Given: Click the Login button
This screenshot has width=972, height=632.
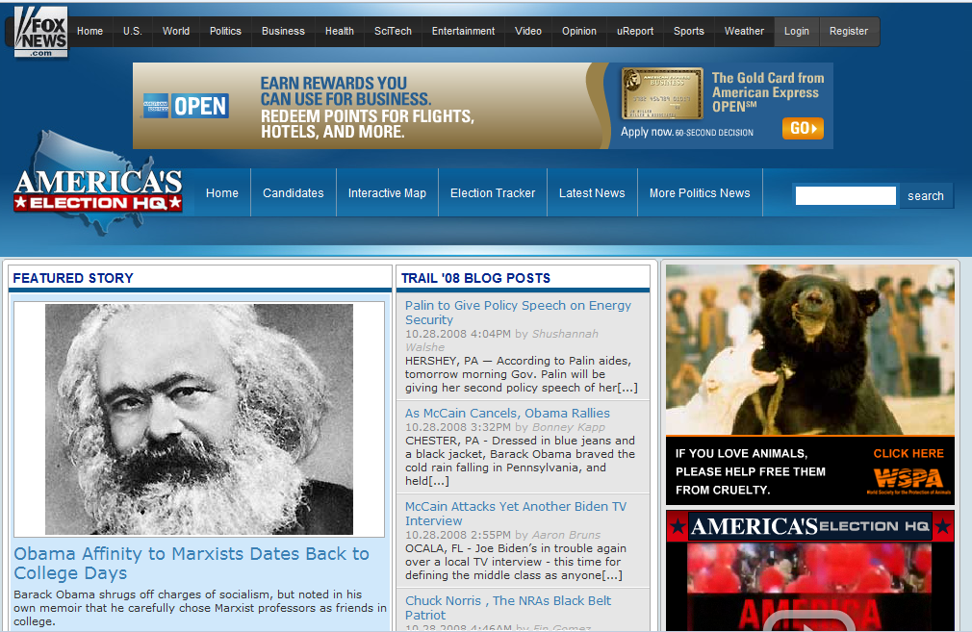Looking at the screenshot, I should 797,31.
